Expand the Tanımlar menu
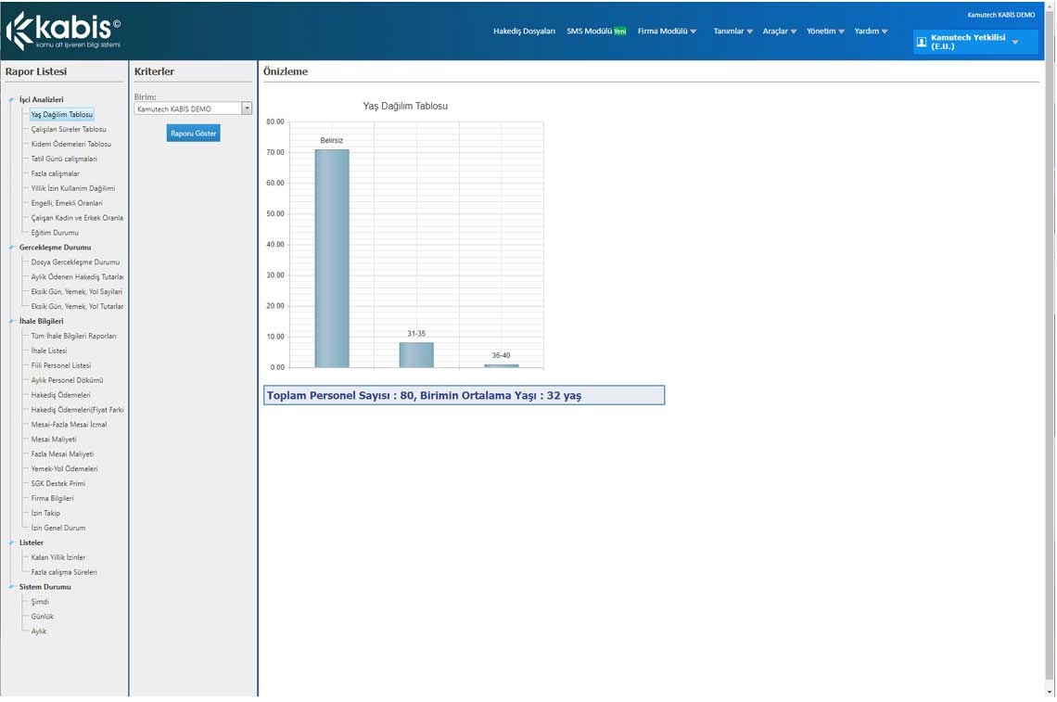Screen dimensions: 1057x702 732,31
